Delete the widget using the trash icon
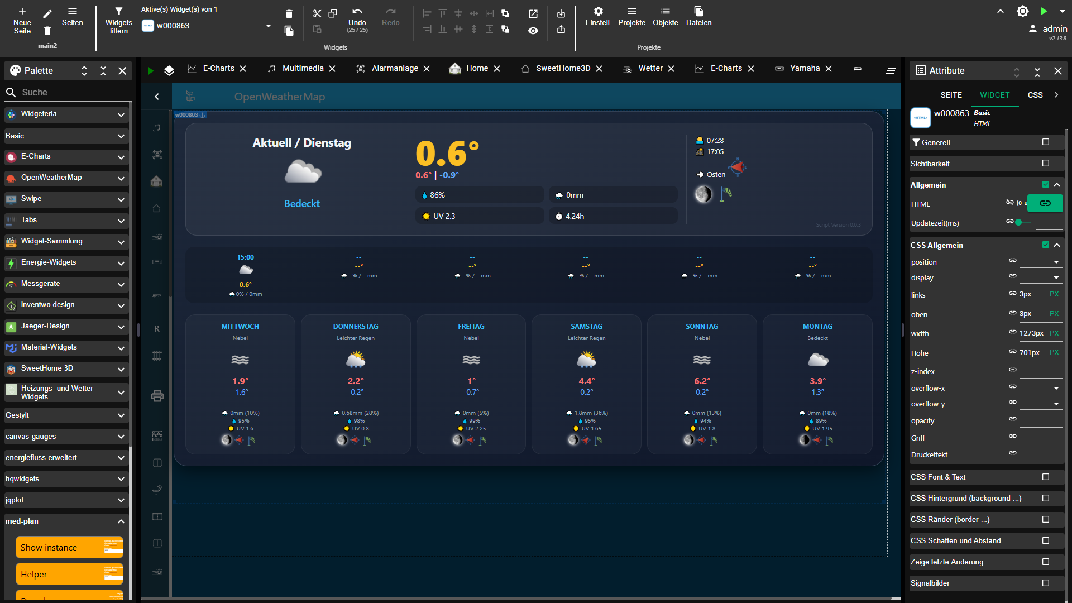This screenshot has height=603, width=1072. coord(289,13)
